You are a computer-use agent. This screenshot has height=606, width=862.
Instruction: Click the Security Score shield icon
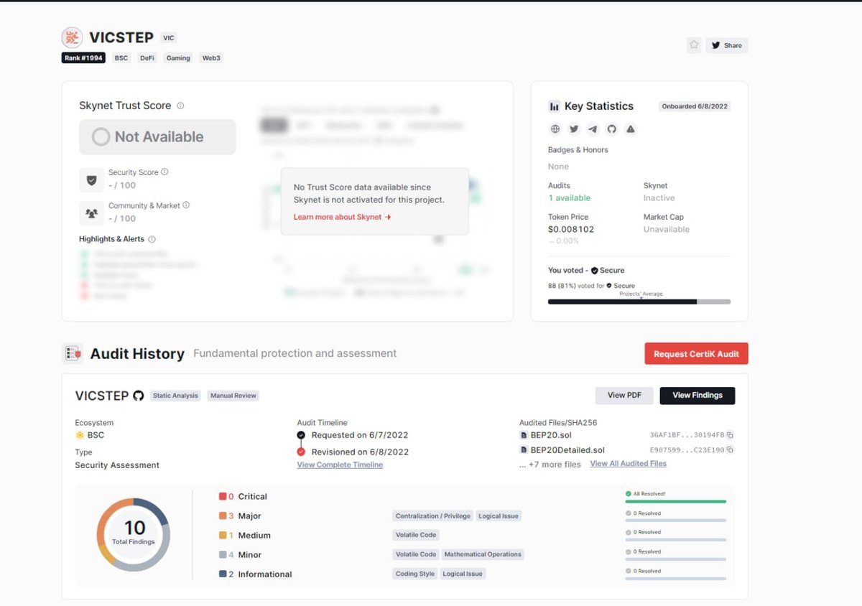(91, 180)
